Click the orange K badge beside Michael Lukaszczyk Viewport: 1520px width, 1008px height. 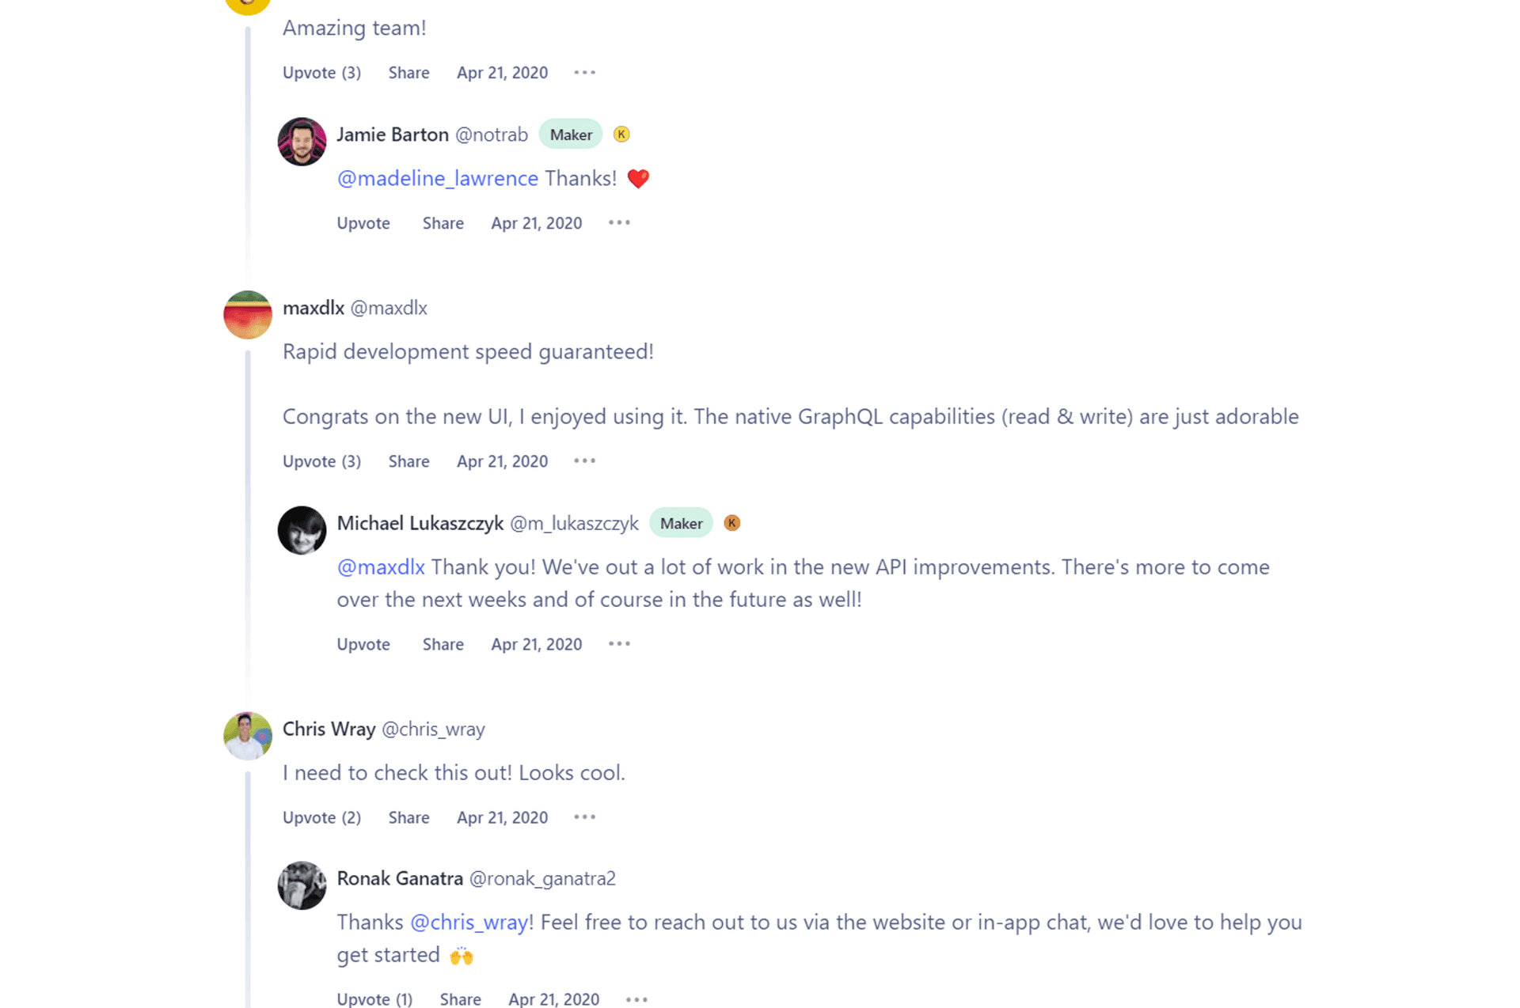732,523
